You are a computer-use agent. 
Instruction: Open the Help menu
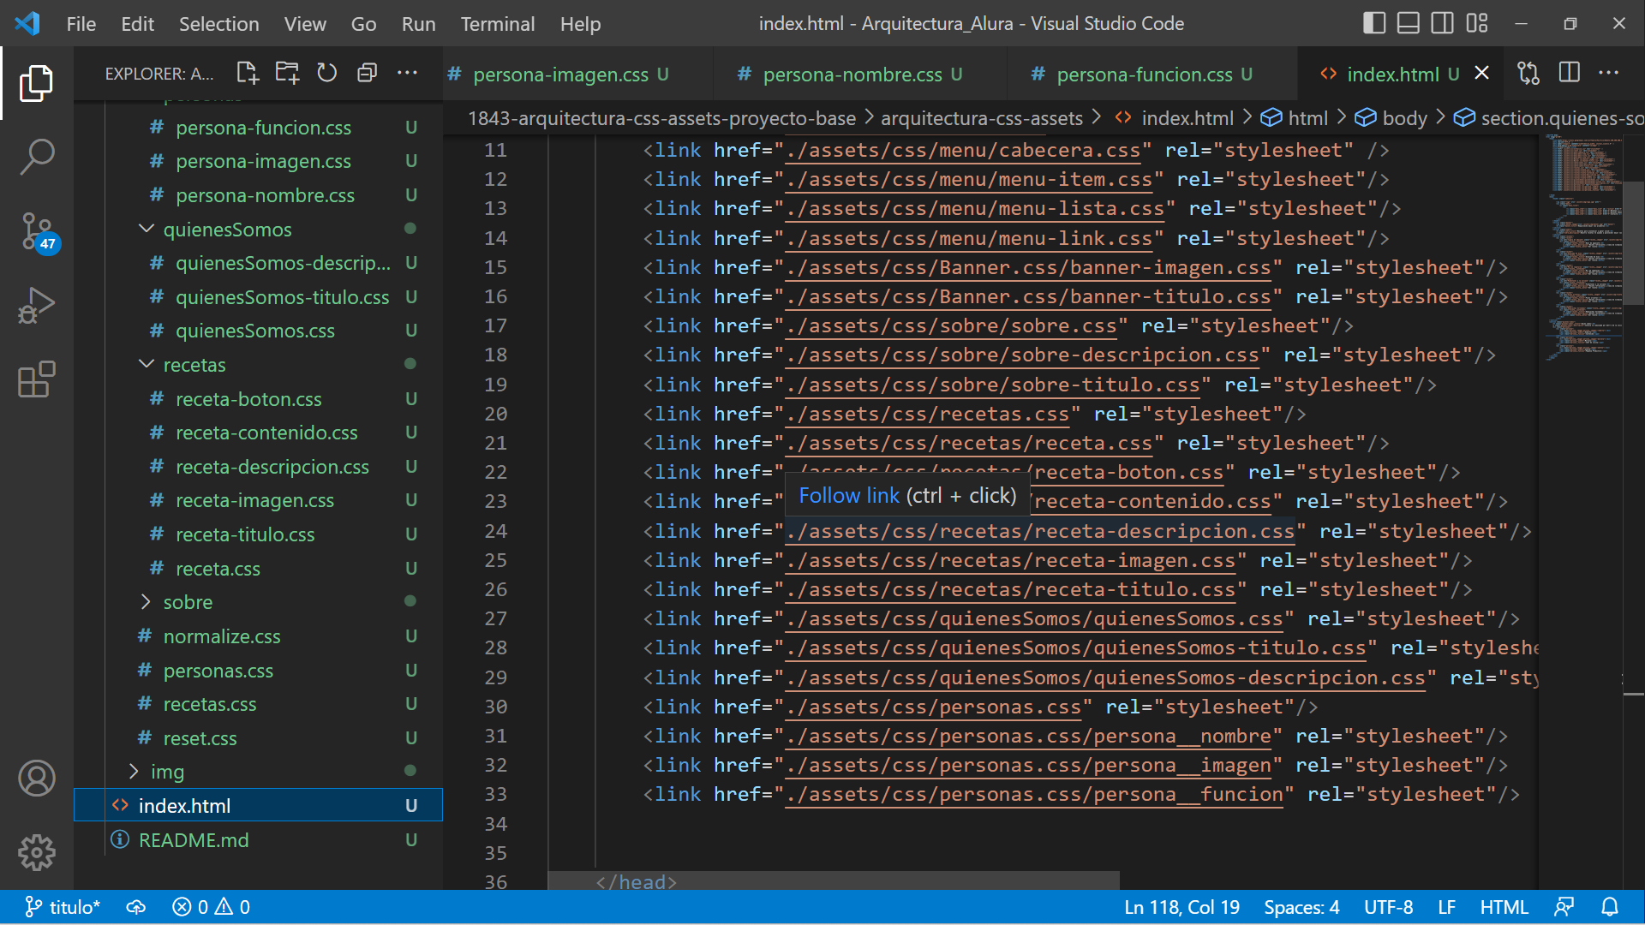580,24
